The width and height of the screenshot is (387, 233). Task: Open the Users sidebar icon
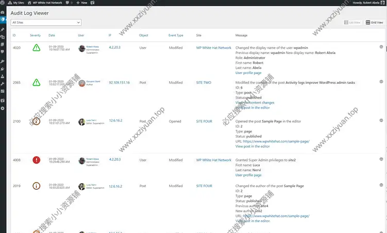coord(3,76)
